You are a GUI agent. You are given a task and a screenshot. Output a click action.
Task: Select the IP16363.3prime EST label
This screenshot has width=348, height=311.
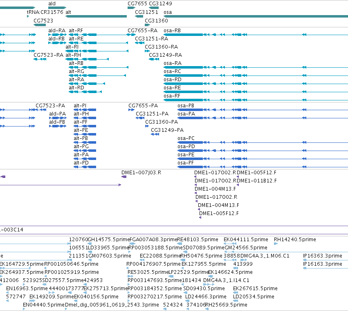click(x=323, y=256)
